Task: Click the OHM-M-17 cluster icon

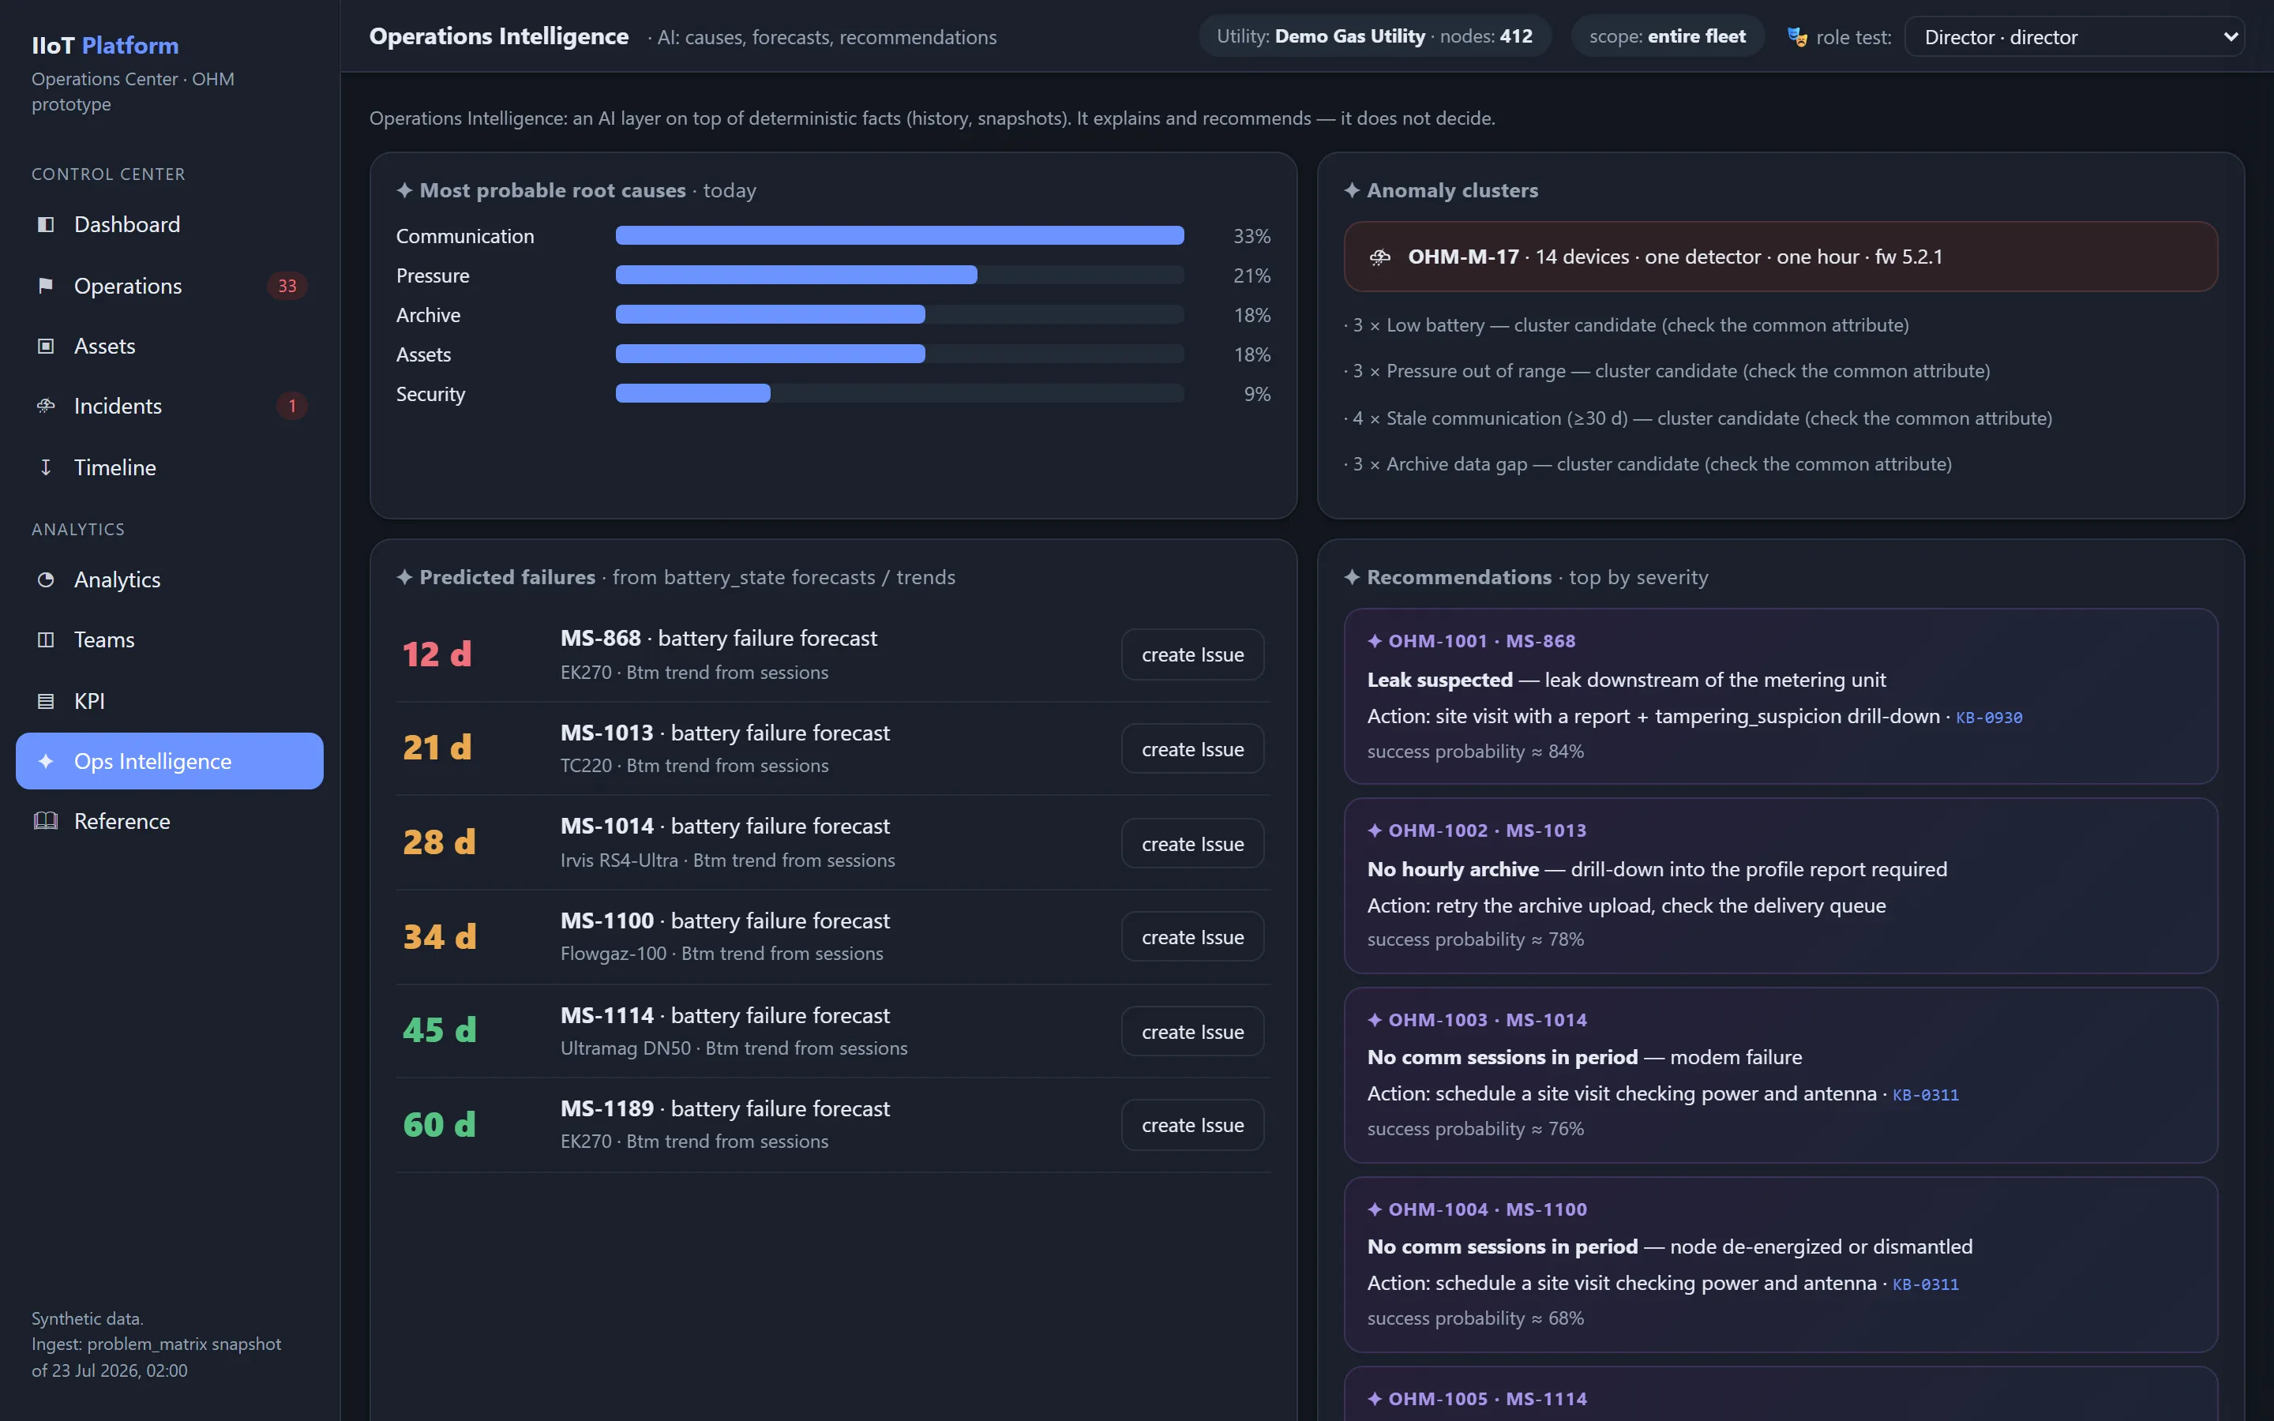Action: pos(1379,257)
